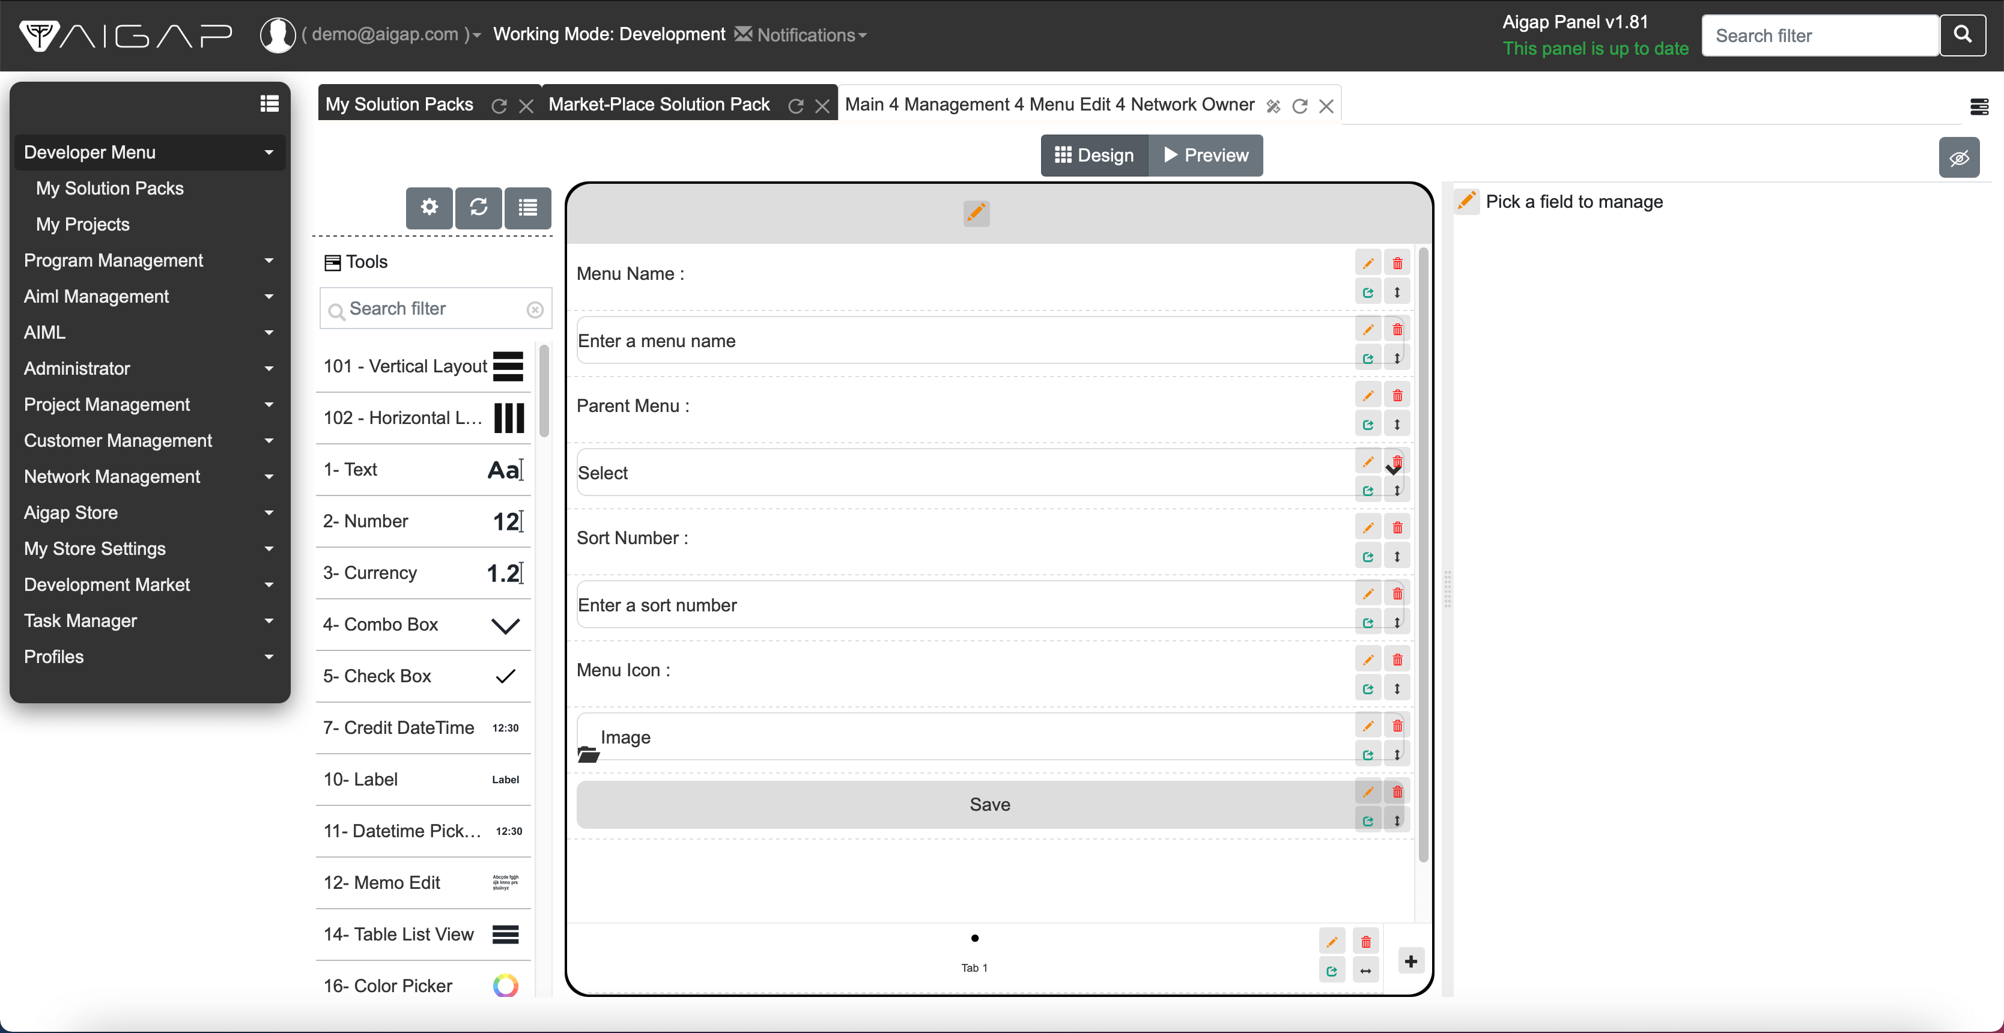Click the search magnifier button in header
The width and height of the screenshot is (2004, 1033).
click(x=1962, y=35)
